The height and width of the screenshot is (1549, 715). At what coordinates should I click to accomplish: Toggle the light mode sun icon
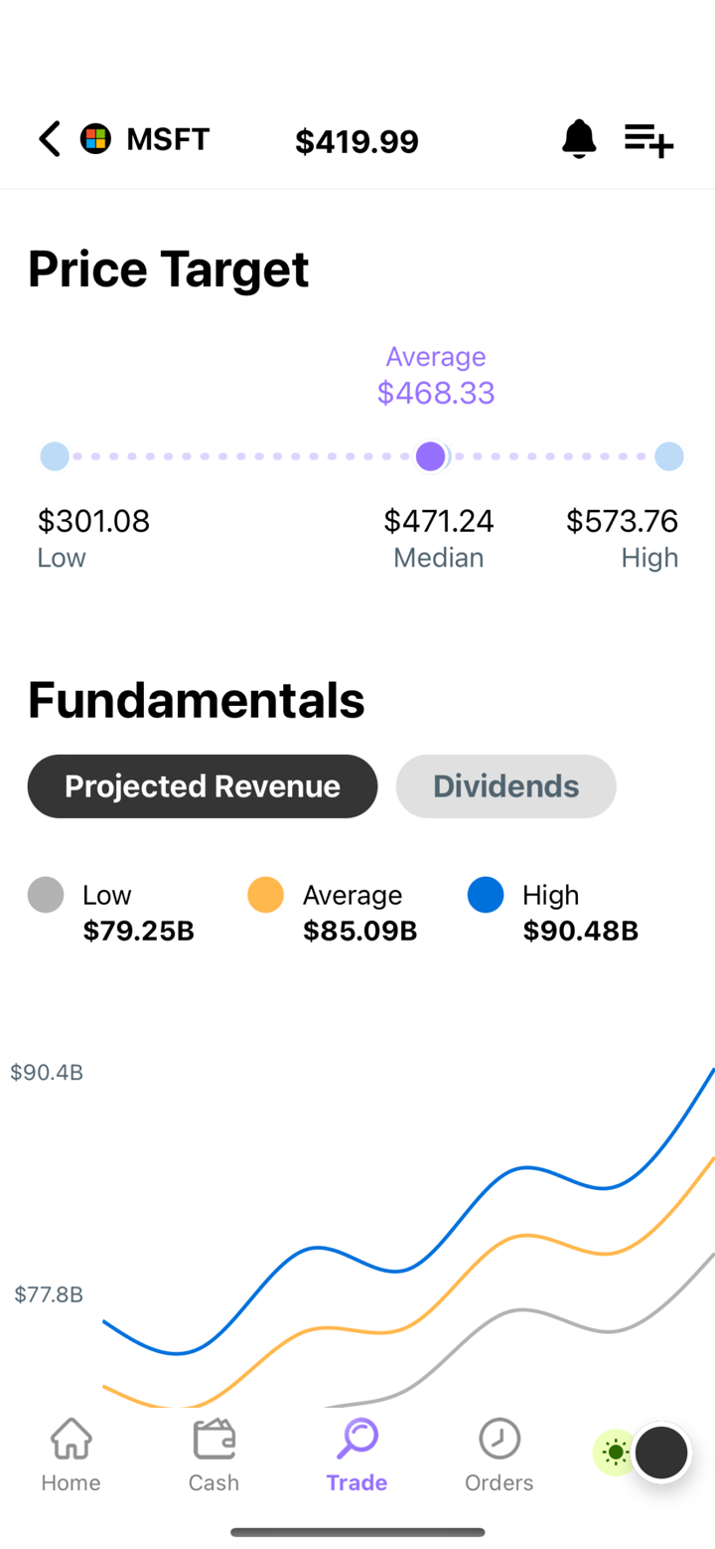(616, 1453)
